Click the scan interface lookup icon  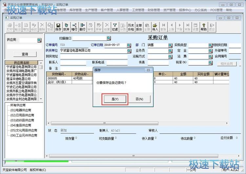pyautogui.click(x=109, y=38)
